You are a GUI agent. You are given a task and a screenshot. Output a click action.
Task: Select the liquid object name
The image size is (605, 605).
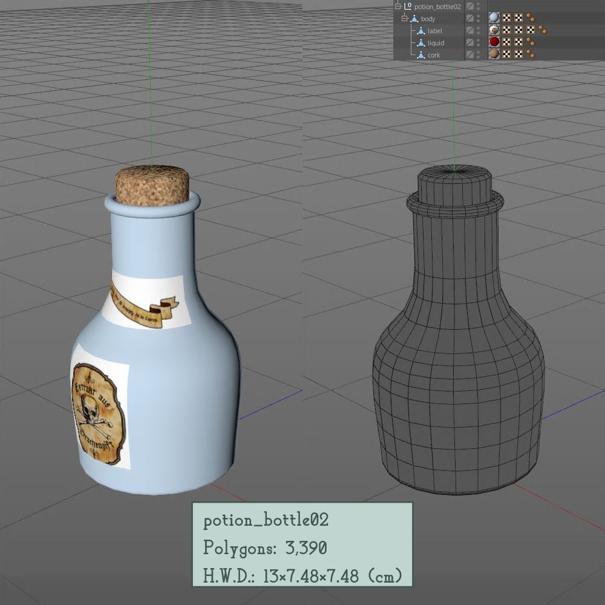click(436, 43)
